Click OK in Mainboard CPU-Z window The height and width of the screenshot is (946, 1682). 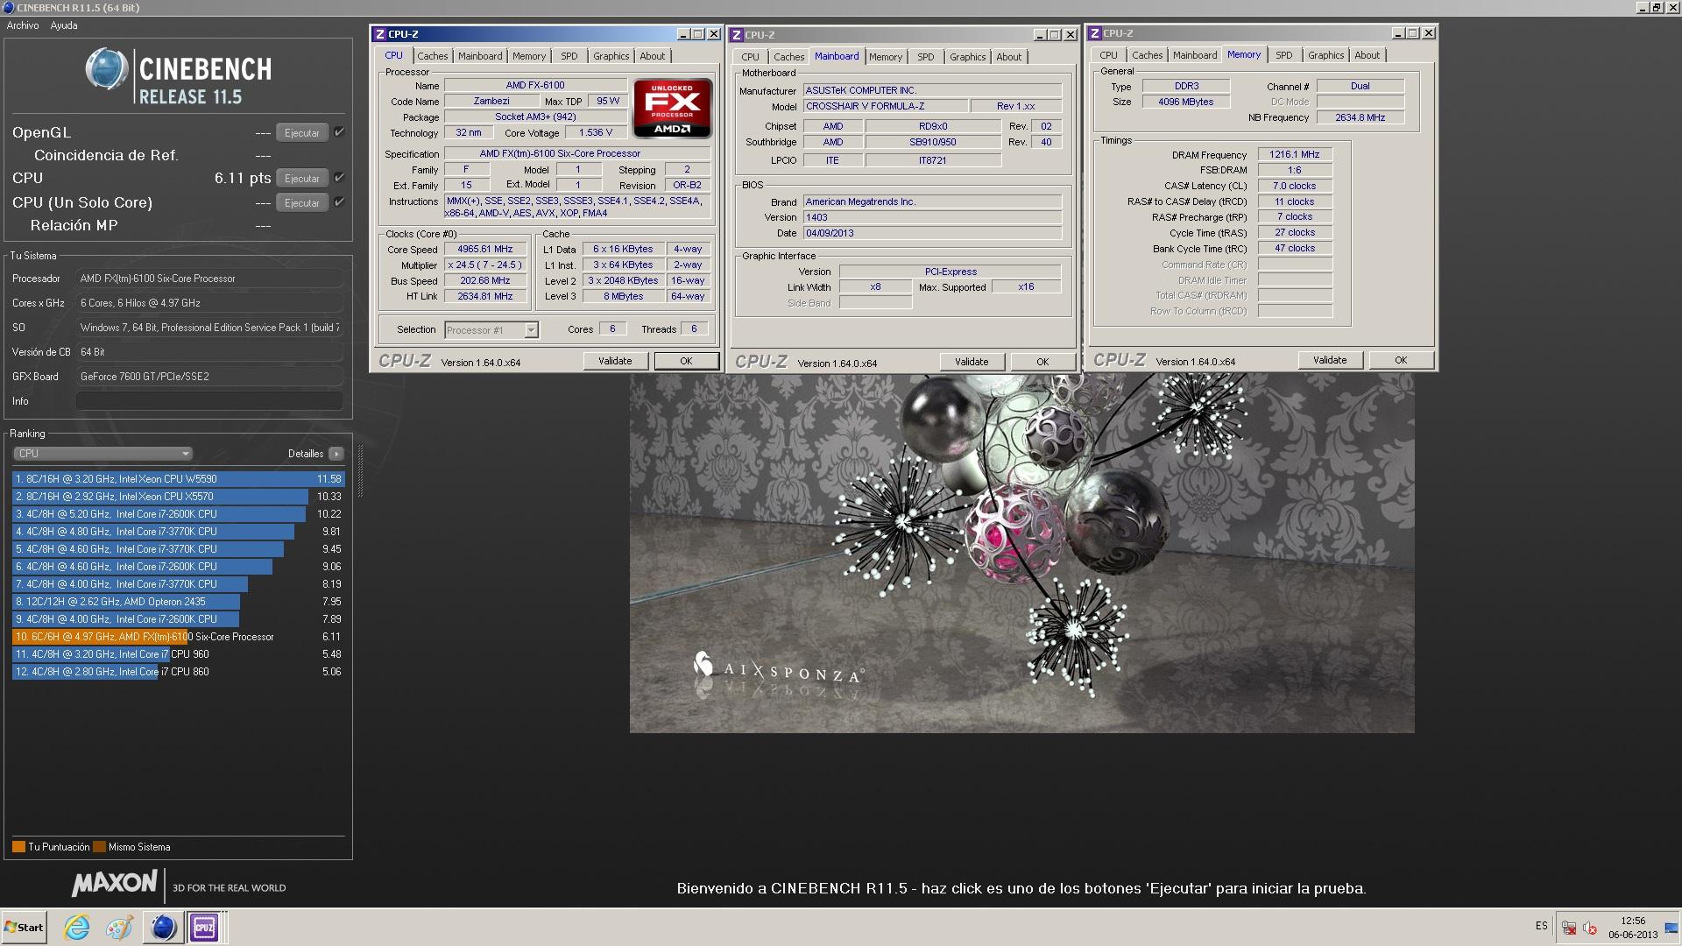pyautogui.click(x=1042, y=362)
